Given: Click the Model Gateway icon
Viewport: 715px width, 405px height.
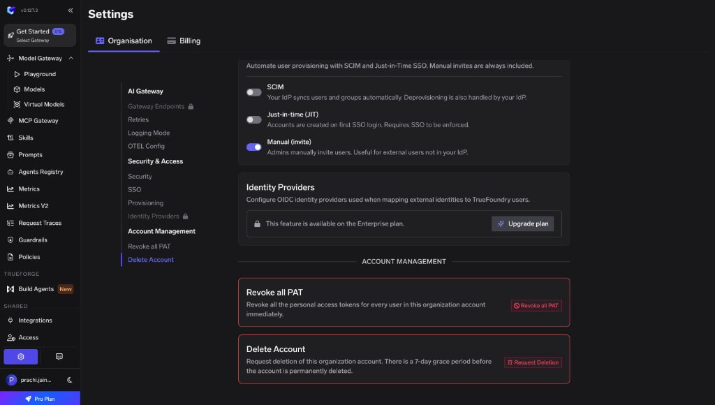Looking at the screenshot, I should 10,59.
